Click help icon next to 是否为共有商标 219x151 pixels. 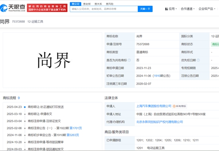[129, 60]
